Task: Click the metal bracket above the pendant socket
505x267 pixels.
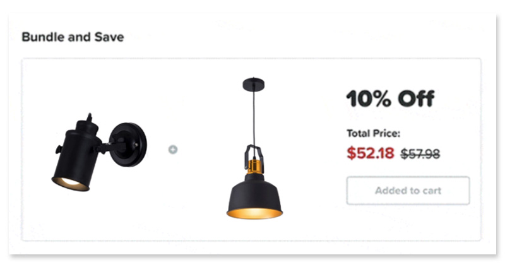Action: point(254,155)
